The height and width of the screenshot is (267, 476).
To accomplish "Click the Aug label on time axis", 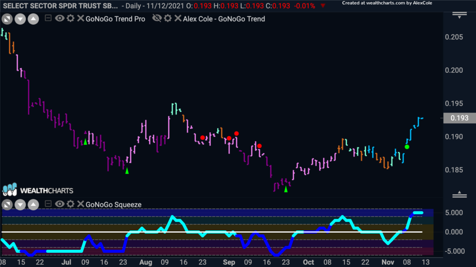I will 145,262.
